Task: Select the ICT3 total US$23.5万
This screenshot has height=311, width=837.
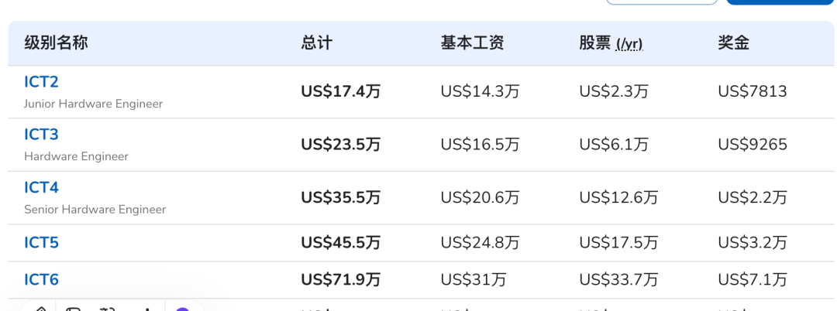Action: tap(340, 145)
